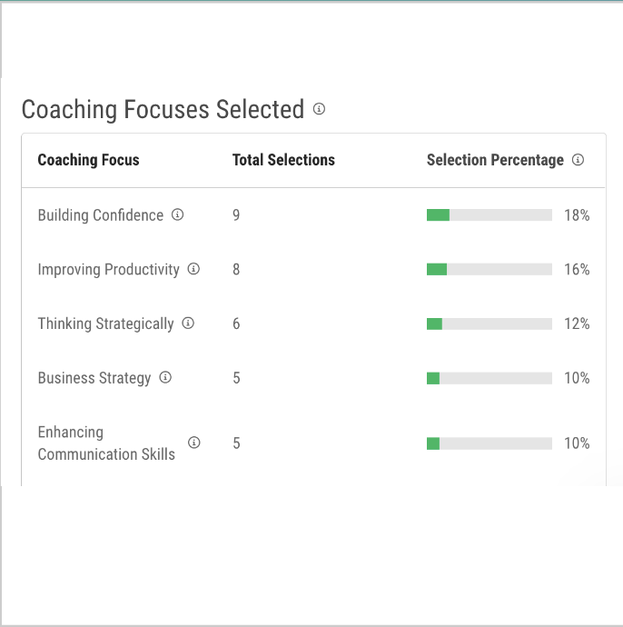Screen dimensions: 623x627
Task: Click info icon beside Coaching Focuses Selected title
Action: [319, 109]
